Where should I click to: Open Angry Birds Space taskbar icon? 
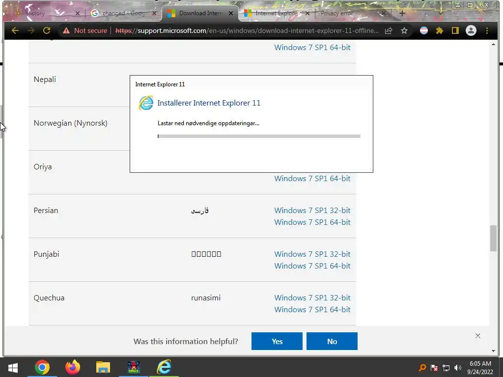click(134, 367)
